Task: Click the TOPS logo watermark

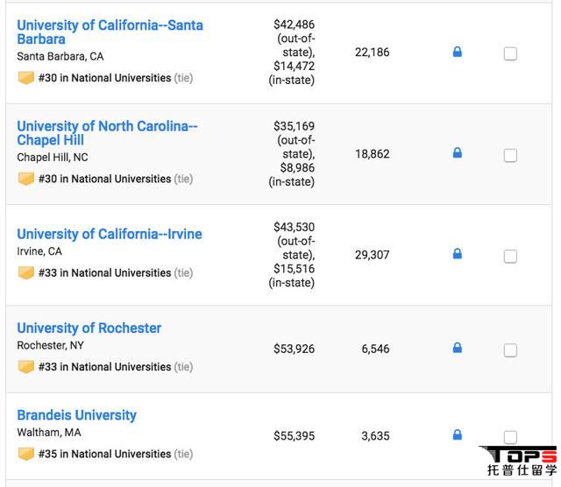Action: pyautogui.click(x=519, y=461)
